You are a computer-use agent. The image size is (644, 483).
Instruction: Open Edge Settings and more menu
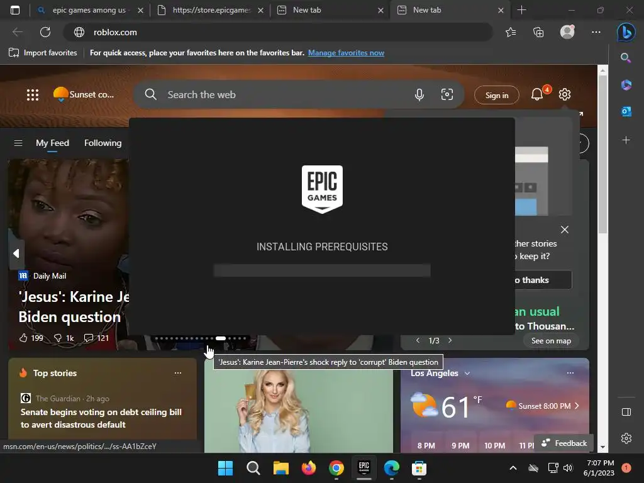(596, 32)
